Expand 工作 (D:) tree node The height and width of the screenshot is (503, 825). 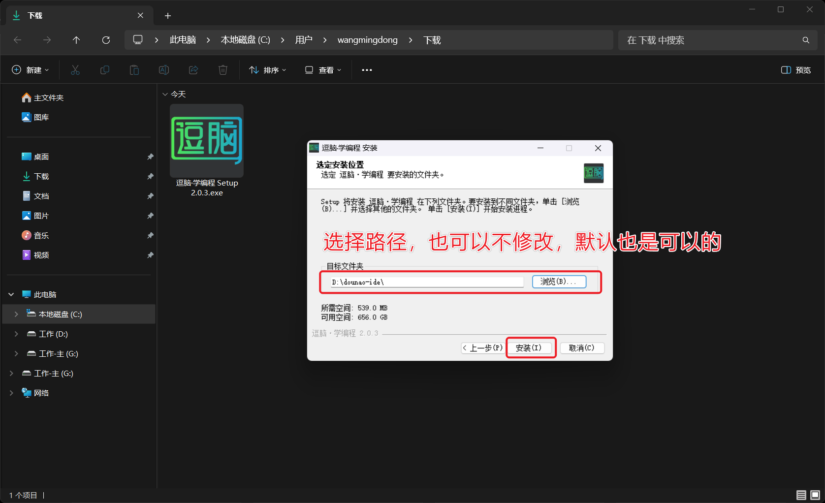coord(16,334)
